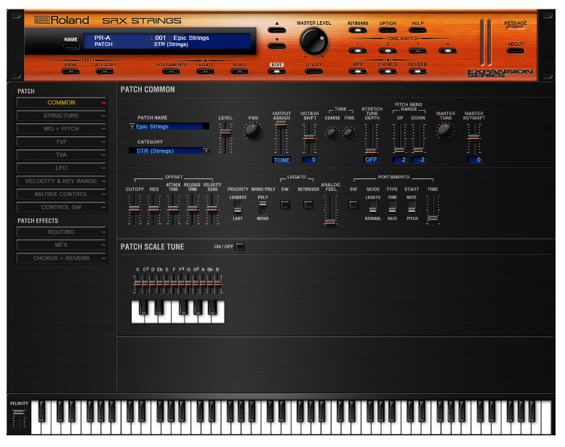
Task: Show the Keyboard toggle button
Action: click(x=358, y=31)
